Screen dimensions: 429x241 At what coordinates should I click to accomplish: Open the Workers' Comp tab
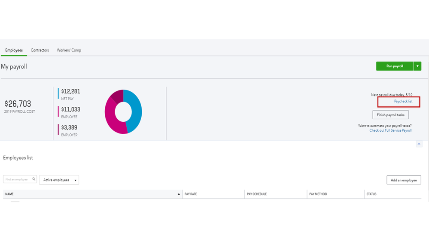(x=69, y=50)
